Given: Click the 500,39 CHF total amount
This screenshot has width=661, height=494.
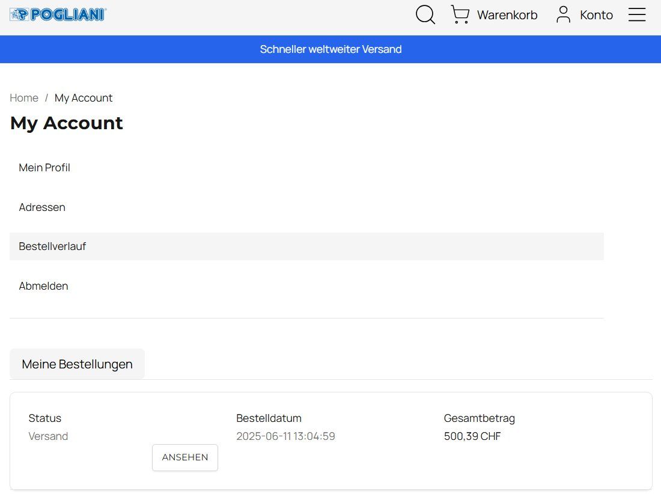Looking at the screenshot, I should (x=472, y=436).
